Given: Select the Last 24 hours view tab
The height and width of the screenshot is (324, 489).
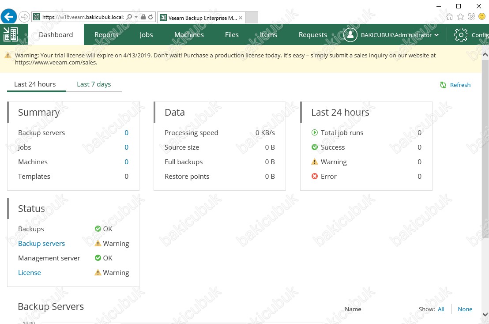Looking at the screenshot, I should pyautogui.click(x=35, y=84).
